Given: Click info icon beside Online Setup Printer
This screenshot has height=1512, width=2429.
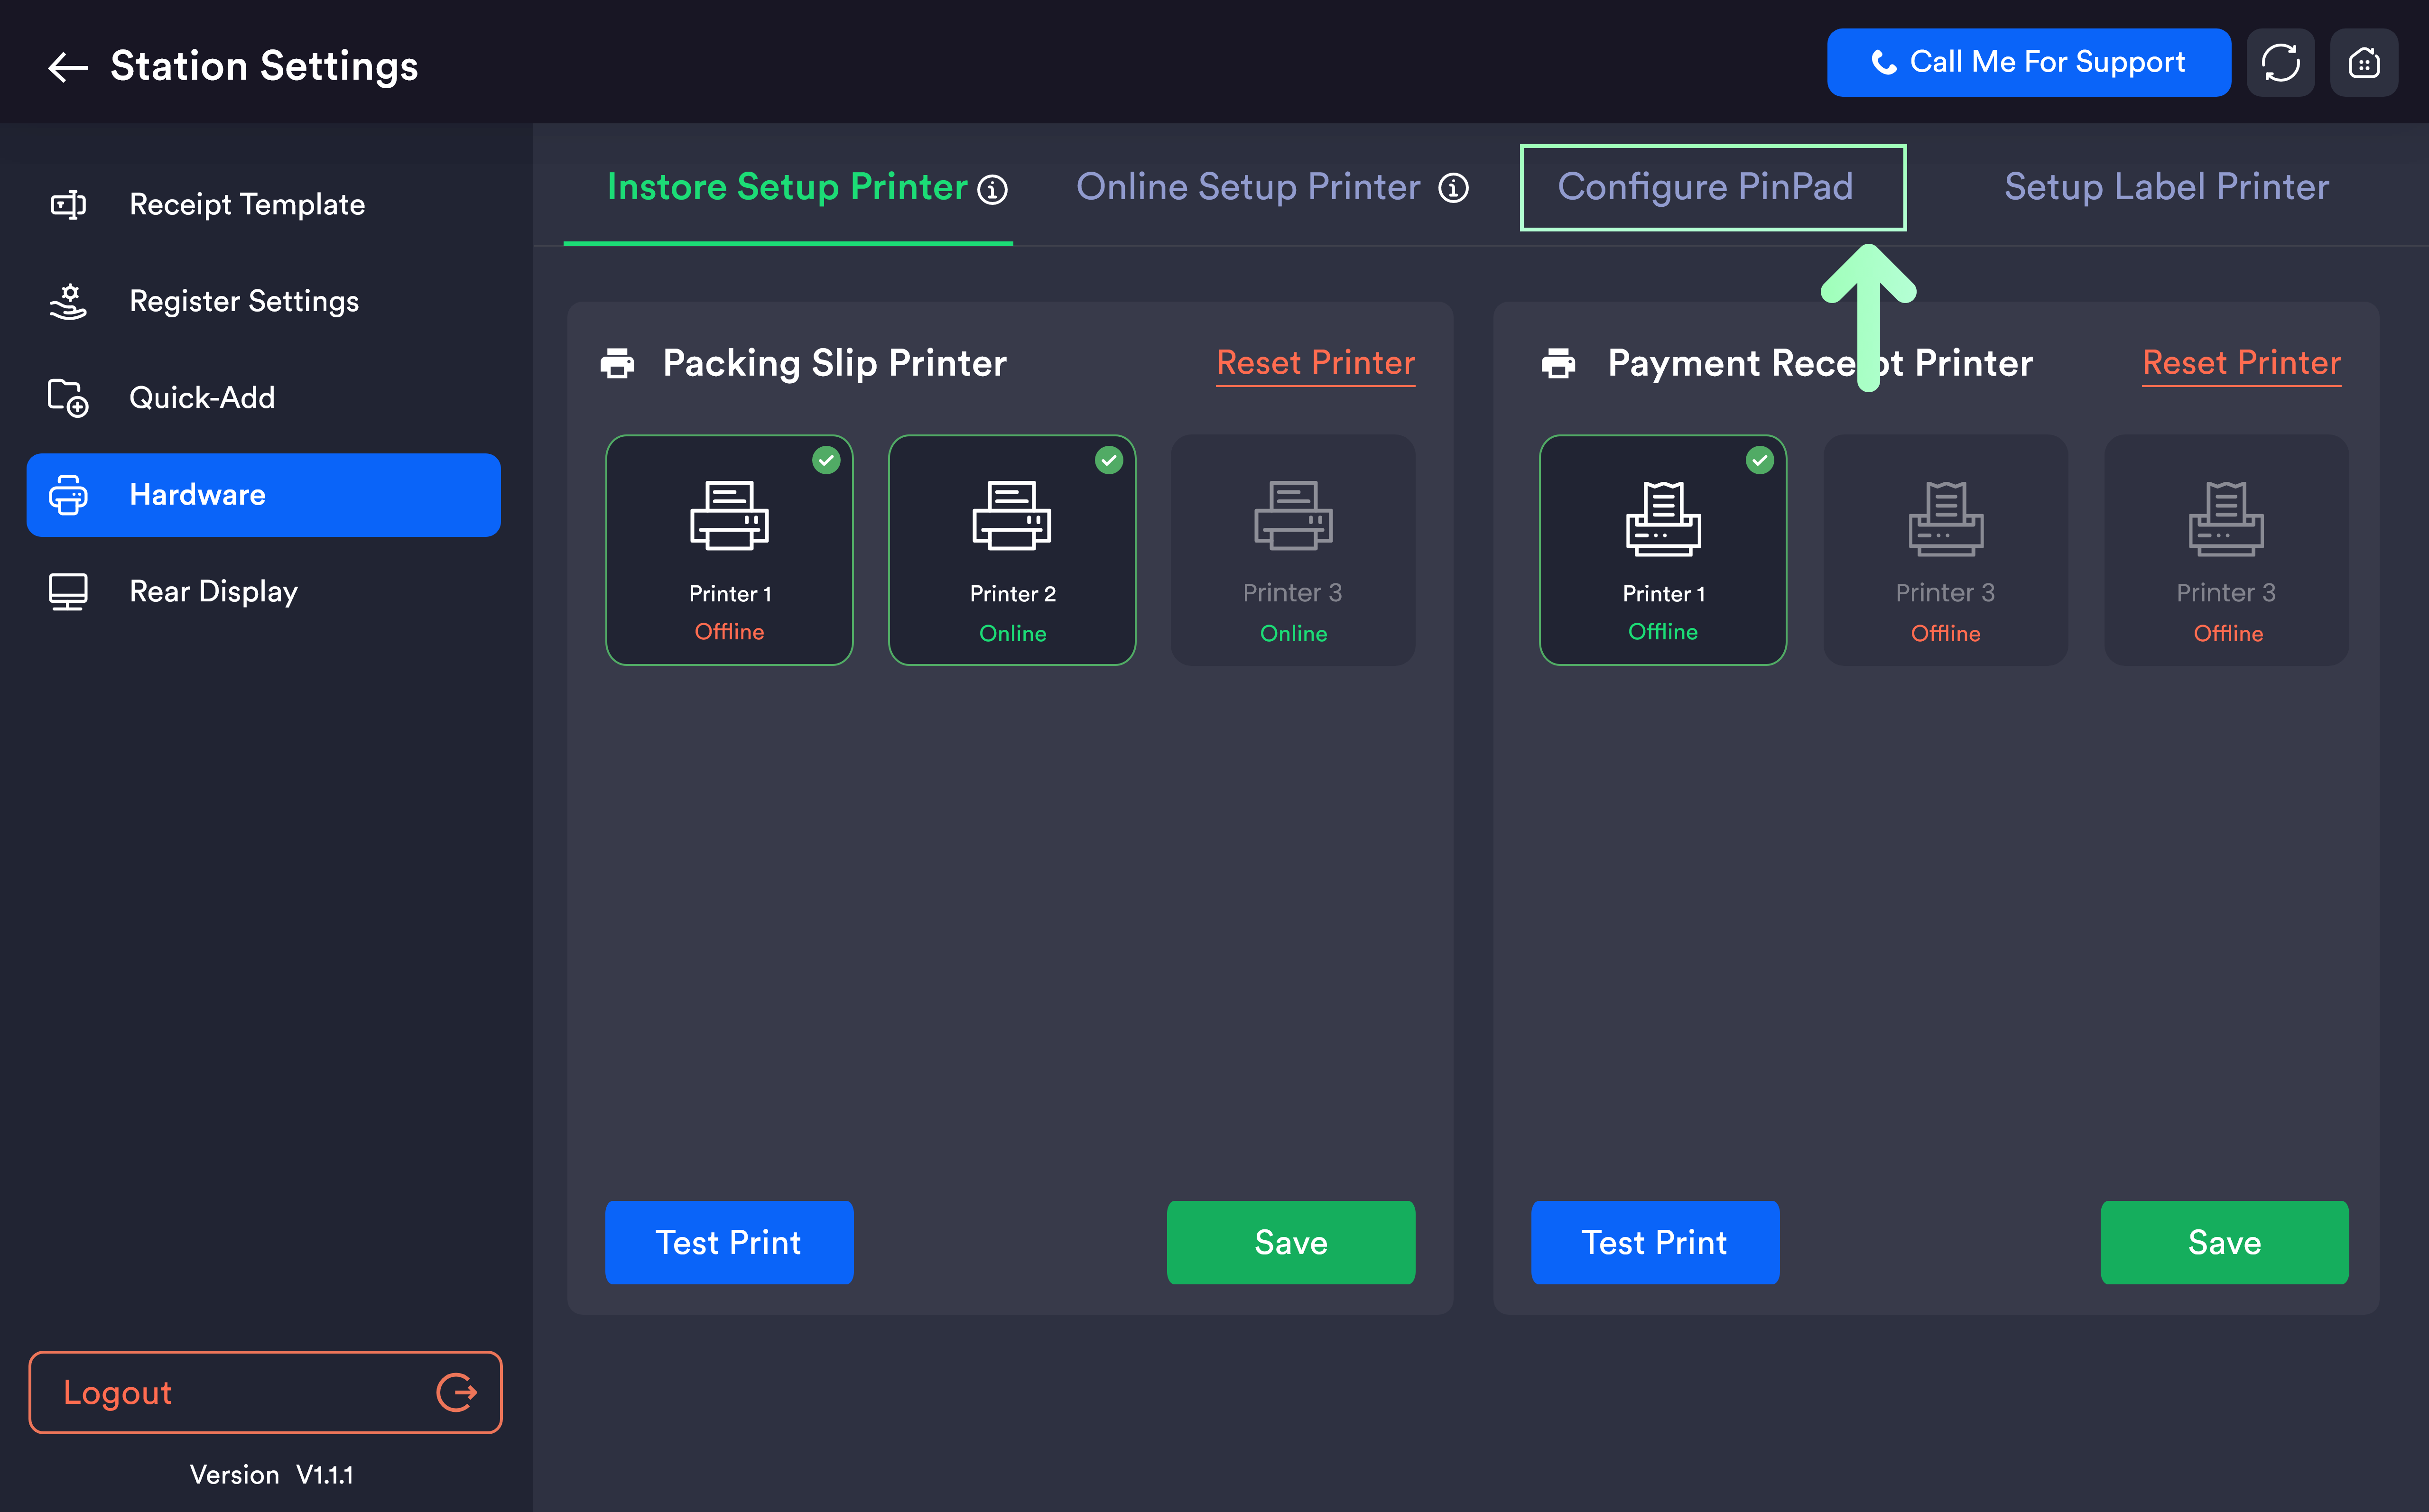Looking at the screenshot, I should coord(1453,188).
